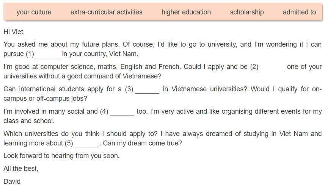This screenshot has width=328, height=186.
Task: Click 'universities without a good command of Vietnamese?'
Action: point(82,76)
